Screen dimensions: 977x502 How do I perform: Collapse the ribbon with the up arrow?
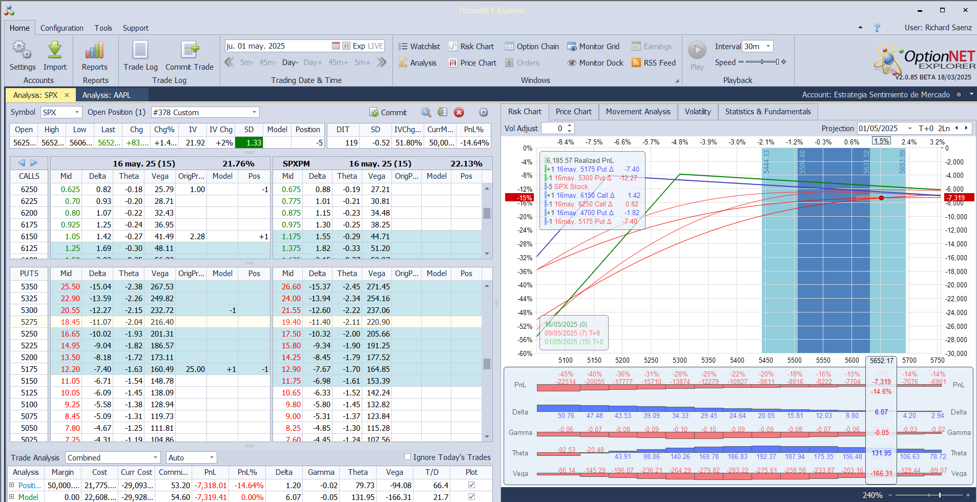(x=860, y=28)
